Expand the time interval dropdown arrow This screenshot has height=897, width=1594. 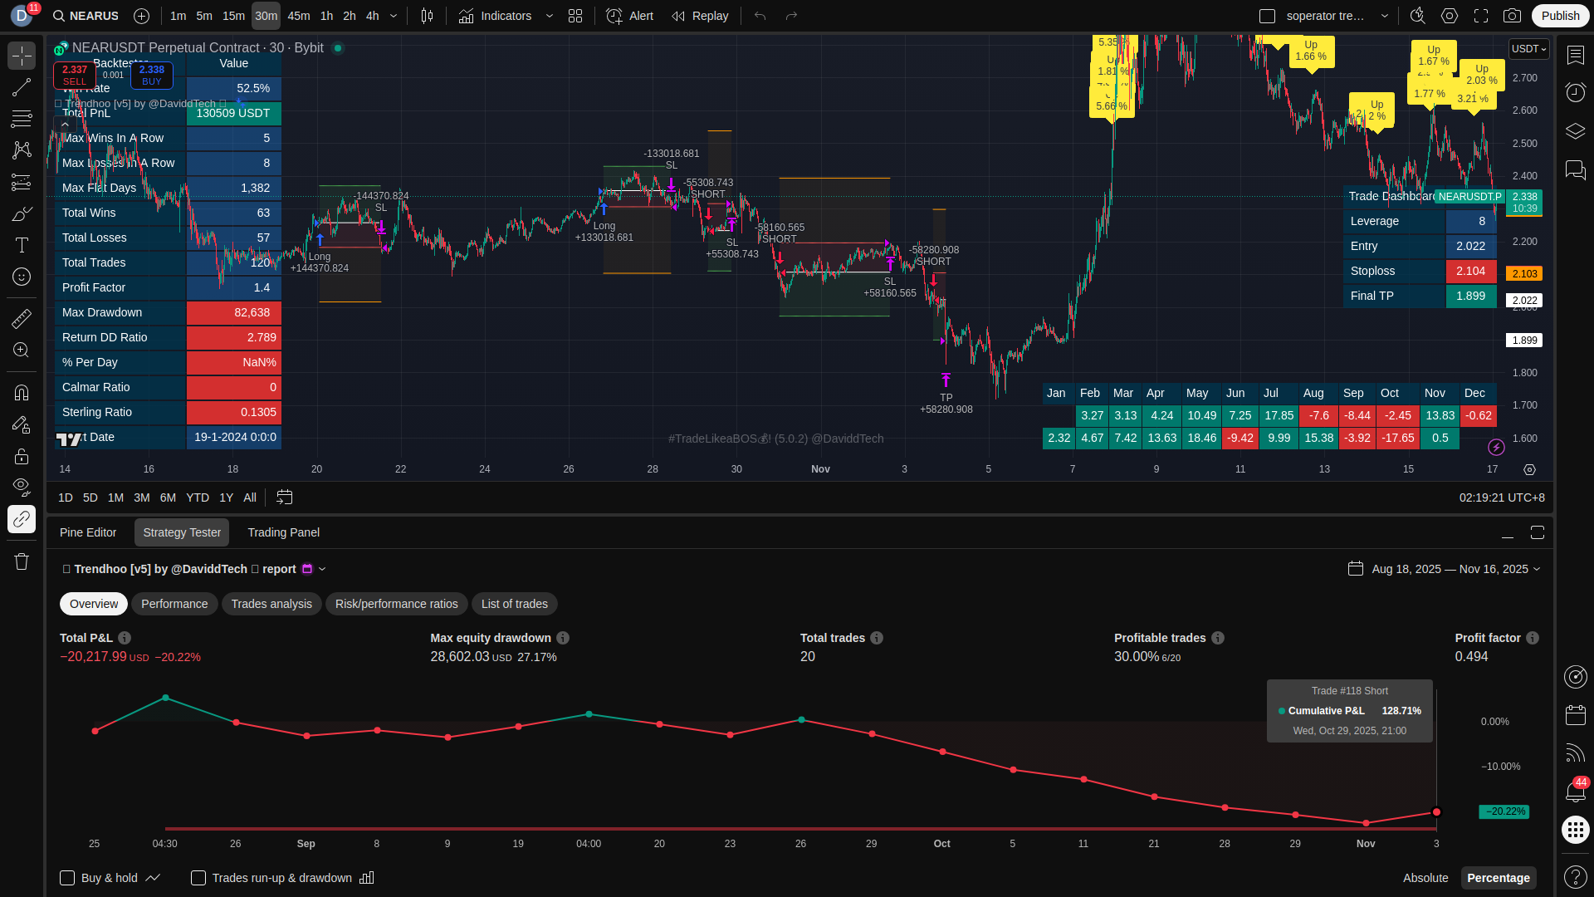[x=394, y=16]
